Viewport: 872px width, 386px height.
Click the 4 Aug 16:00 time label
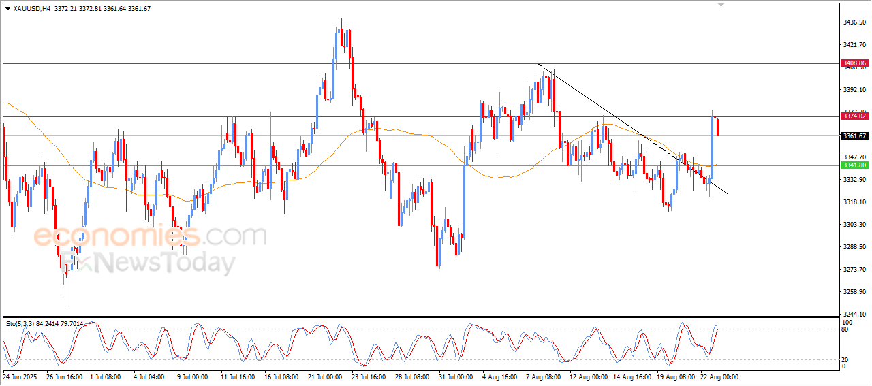(x=499, y=376)
